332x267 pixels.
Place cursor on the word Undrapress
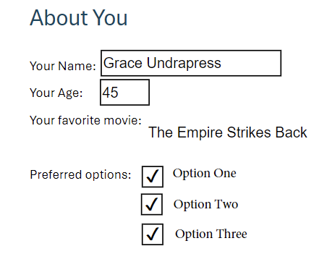point(184,64)
